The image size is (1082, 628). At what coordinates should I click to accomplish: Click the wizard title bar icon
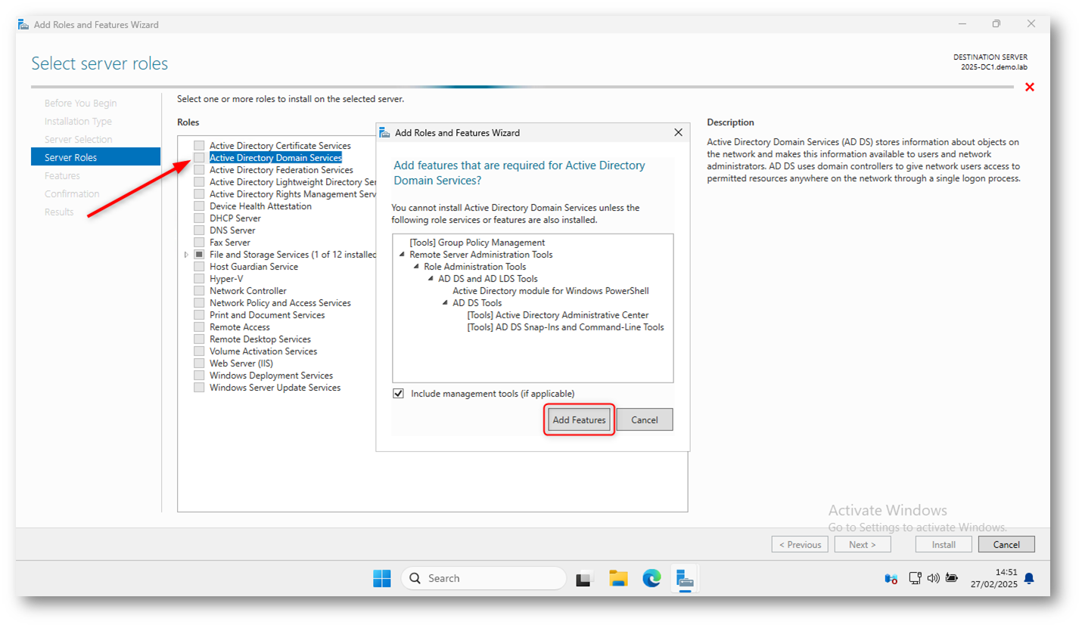point(23,24)
